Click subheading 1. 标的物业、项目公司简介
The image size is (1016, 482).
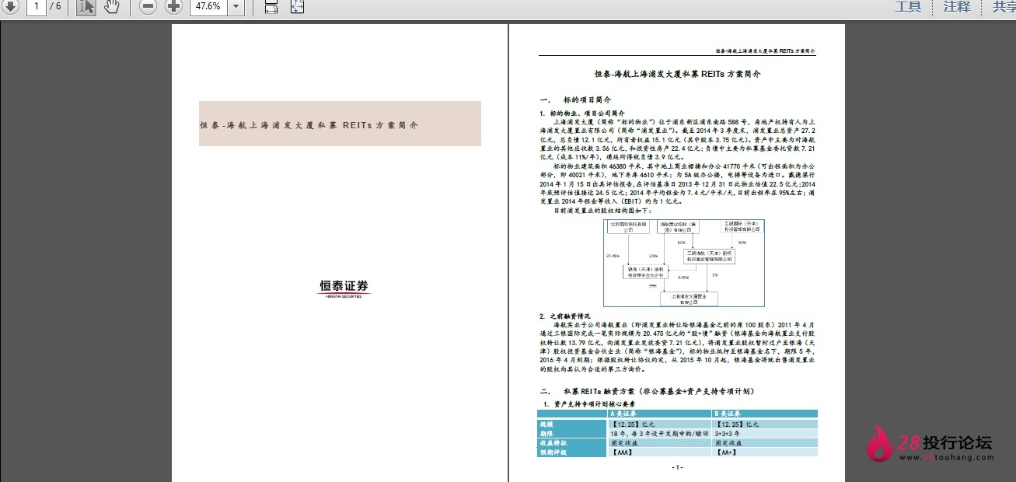click(x=582, y=114)
